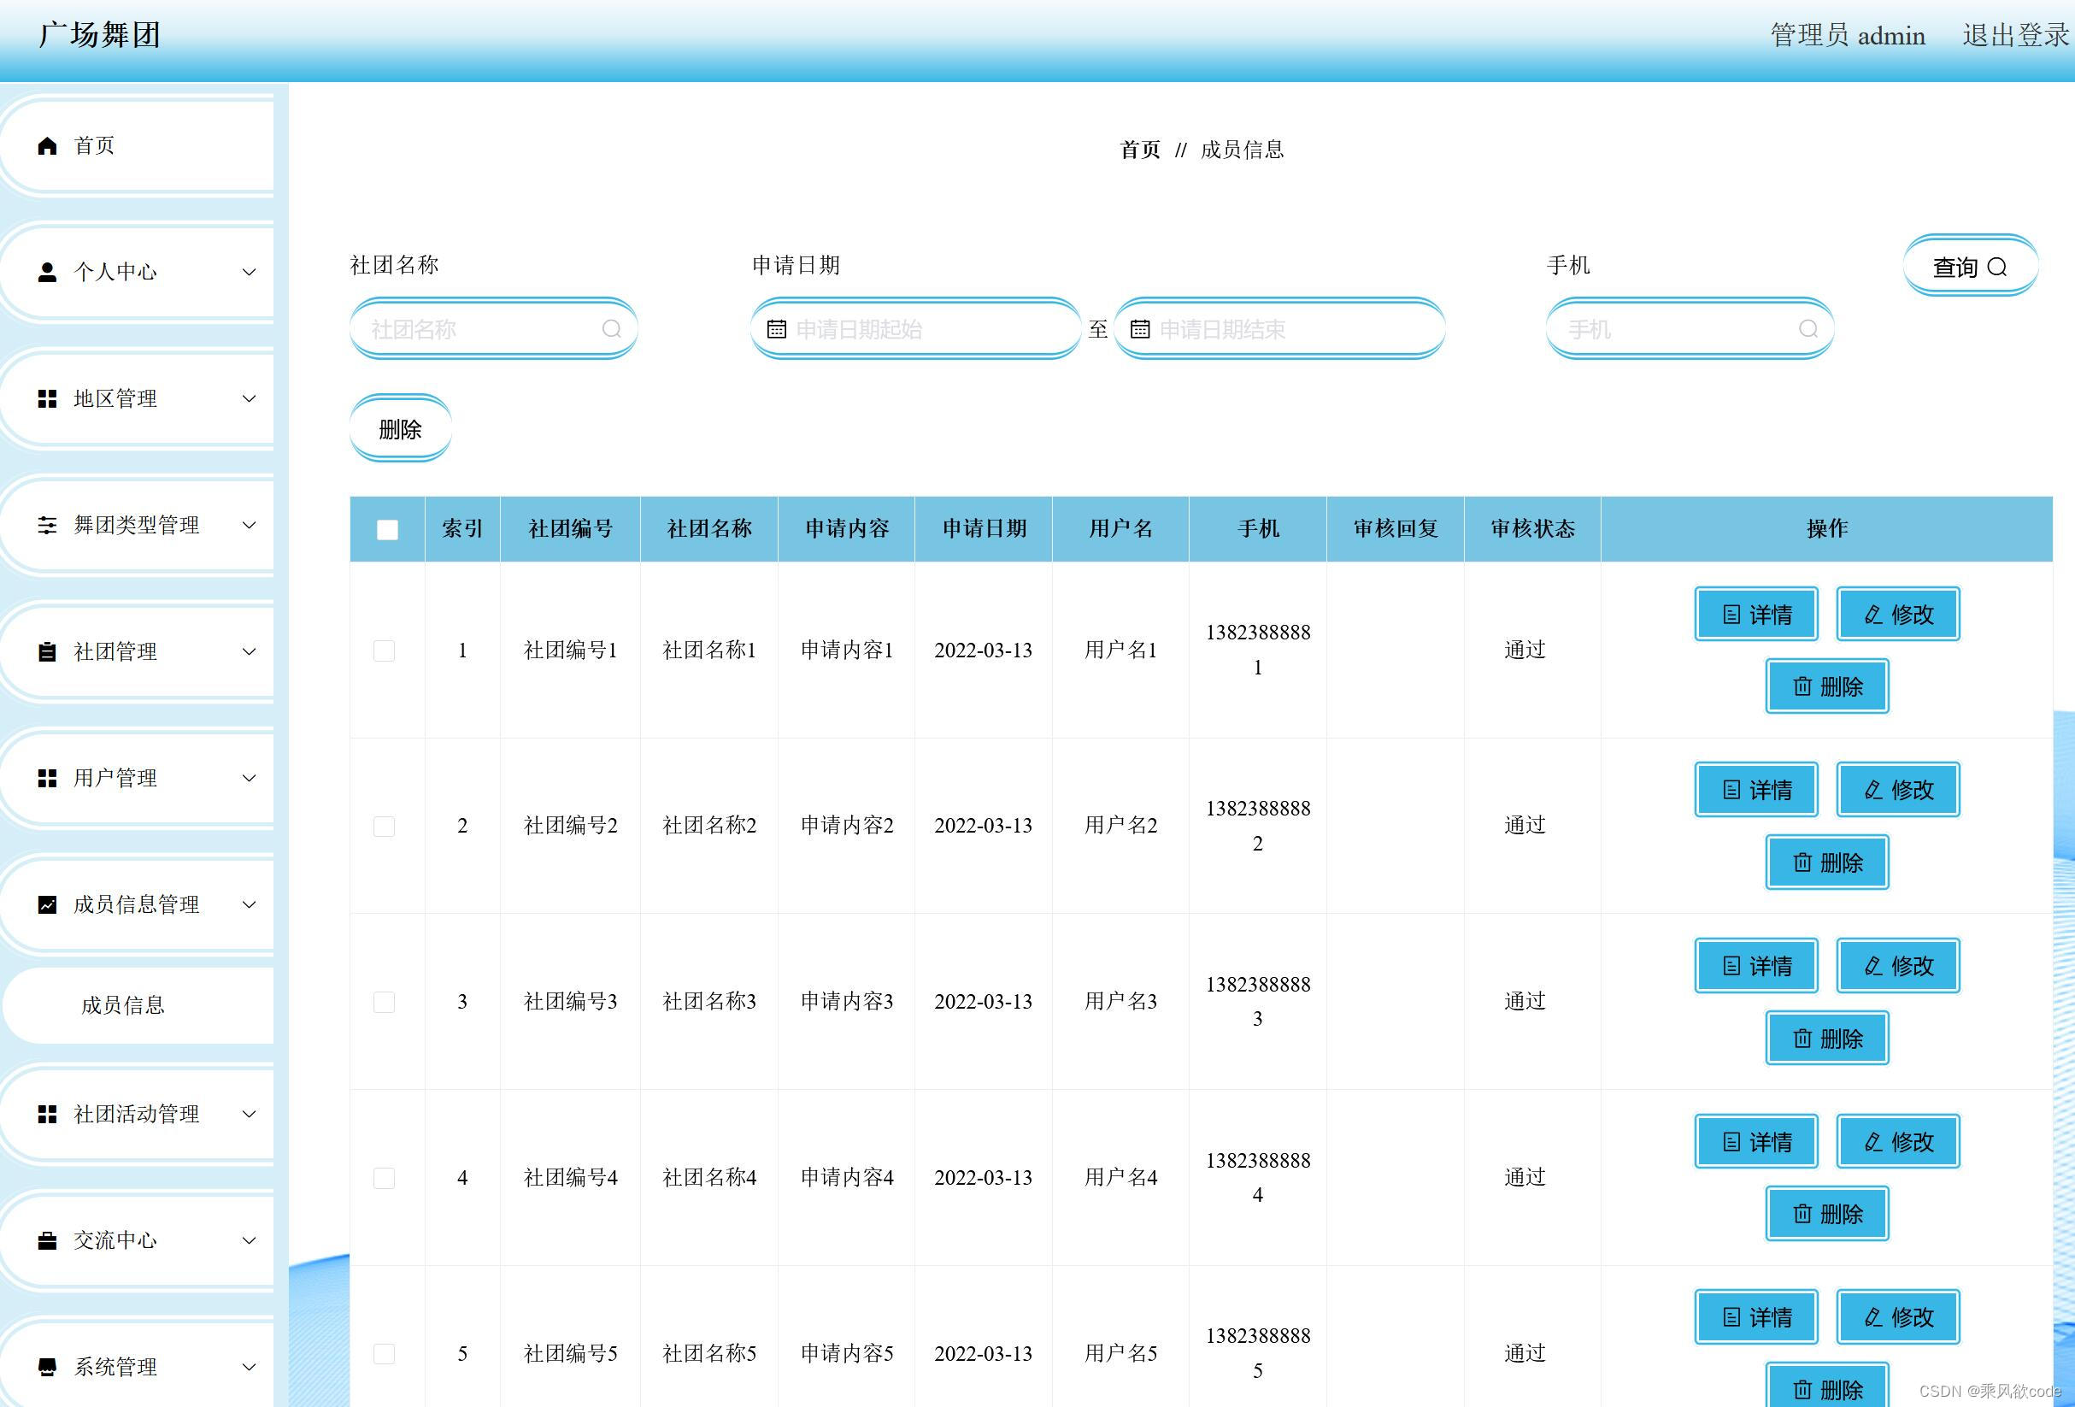The width and height of the screenshot is (2075, 1407).
Task: Expand 系统管理 with its chevron arrow
Action: 250,1367
